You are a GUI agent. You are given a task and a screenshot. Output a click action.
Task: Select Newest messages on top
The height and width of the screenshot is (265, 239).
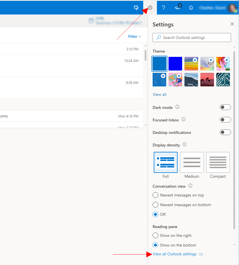(x=155, y=195)
